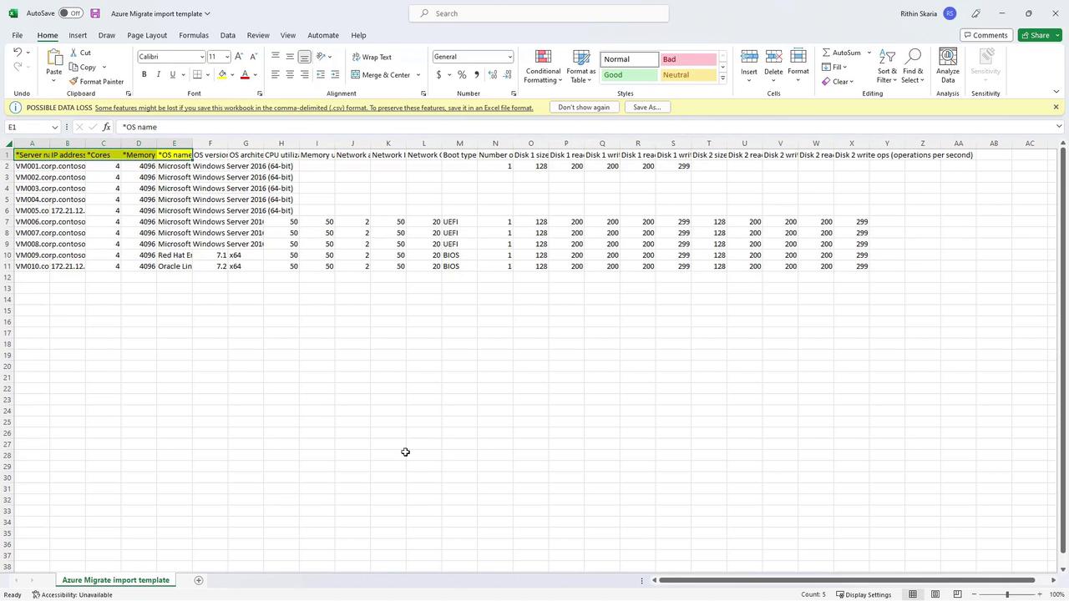
Task: Apply cell borders
Action: pyautogui.click(x=197, y=75)
